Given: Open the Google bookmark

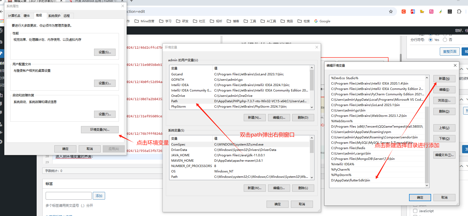Looking at the screenshot, I should pyautogui.click(x=322, y=21).
